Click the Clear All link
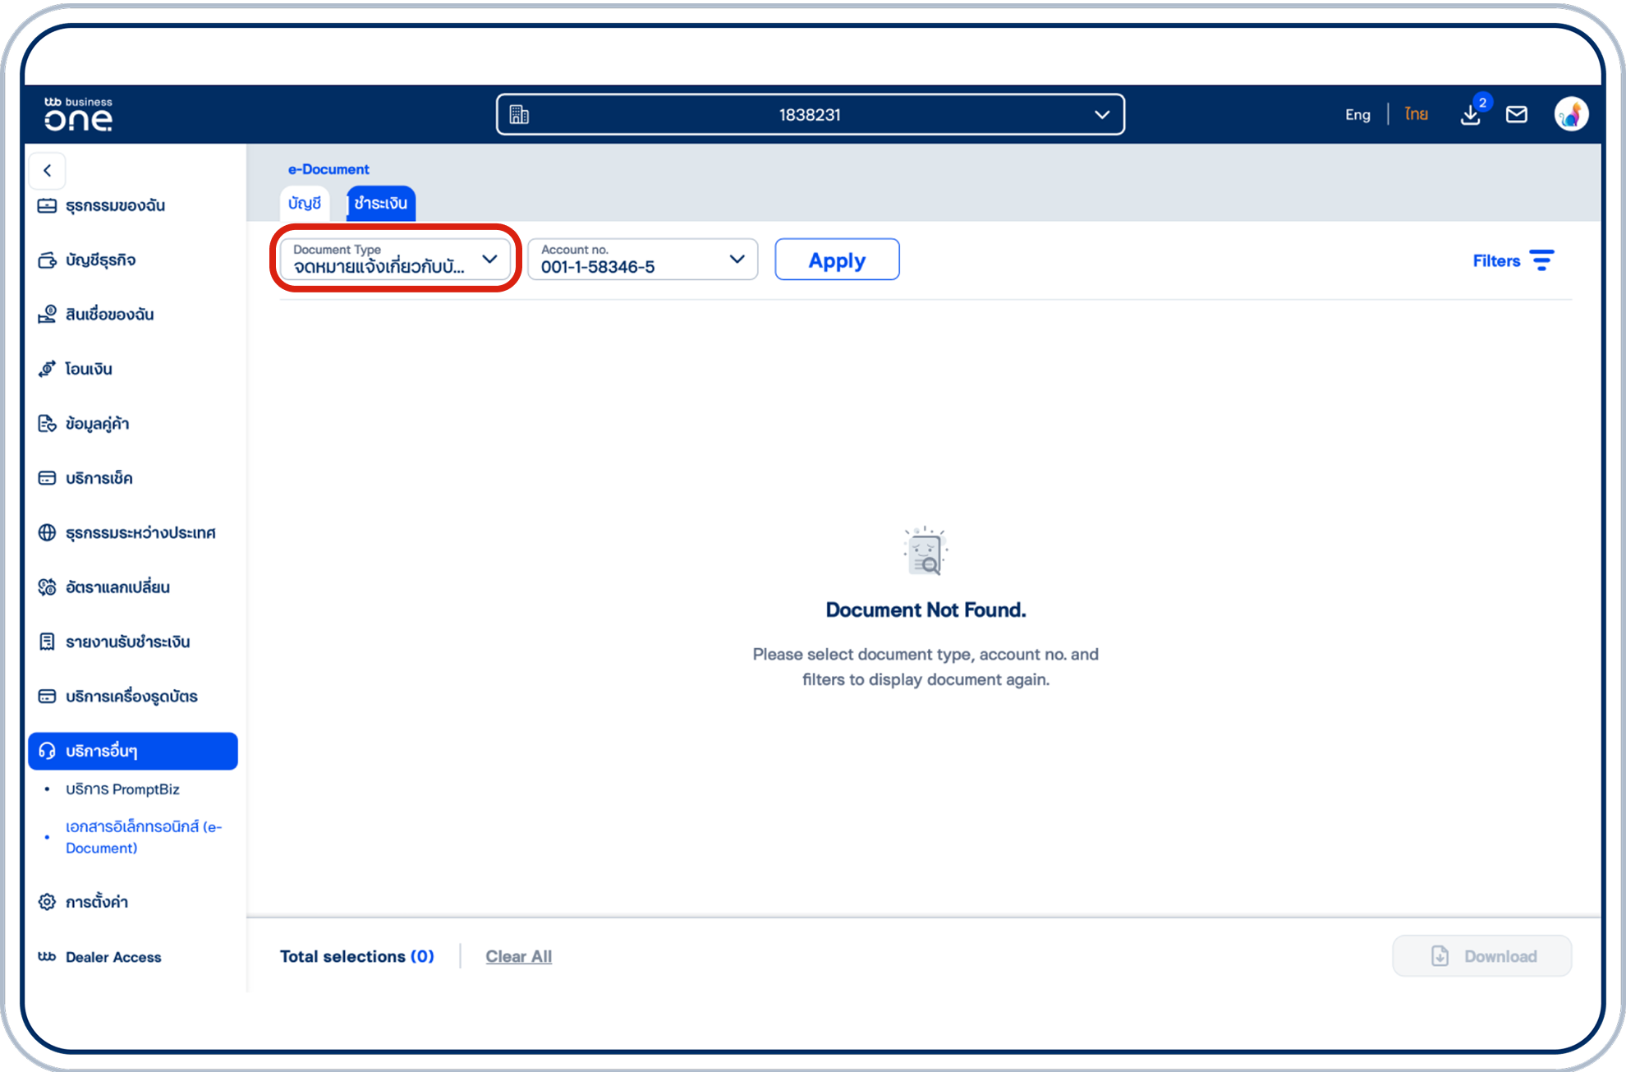Image resolution: width=1626 pixels, height=1072 pixels. click(x=518, y=955)
